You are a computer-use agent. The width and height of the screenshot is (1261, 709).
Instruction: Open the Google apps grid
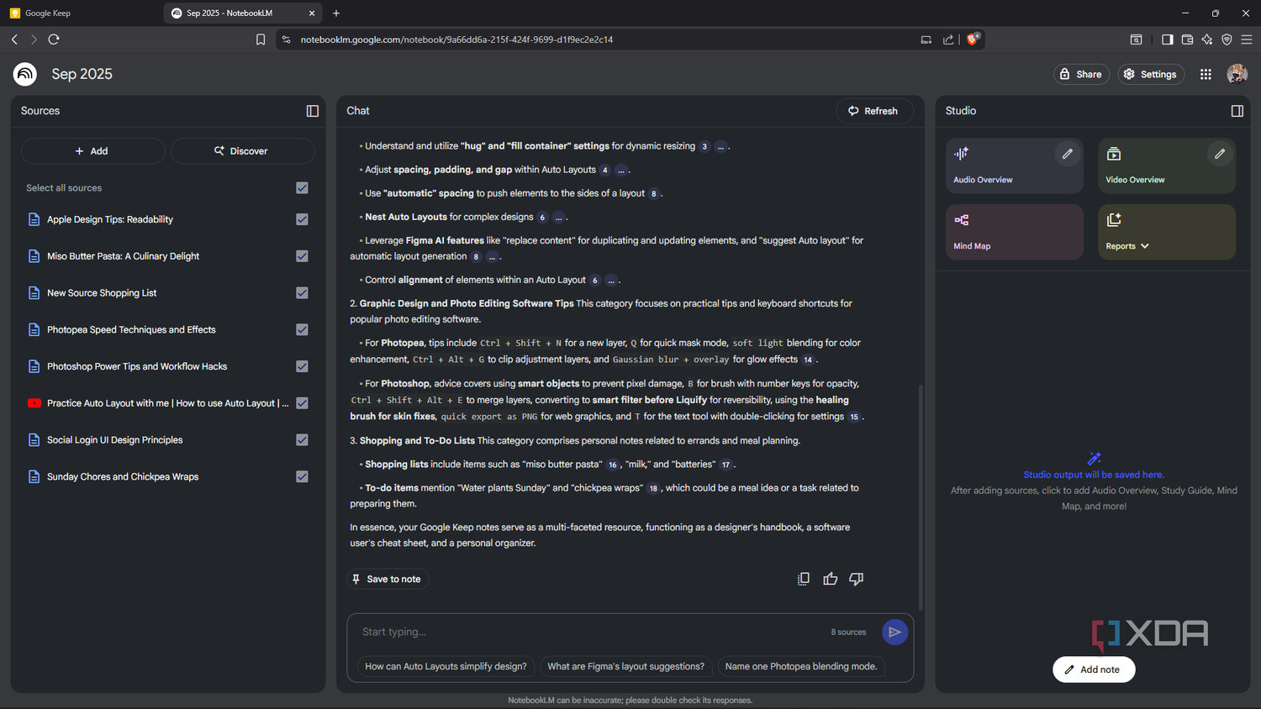[1206, 74]
